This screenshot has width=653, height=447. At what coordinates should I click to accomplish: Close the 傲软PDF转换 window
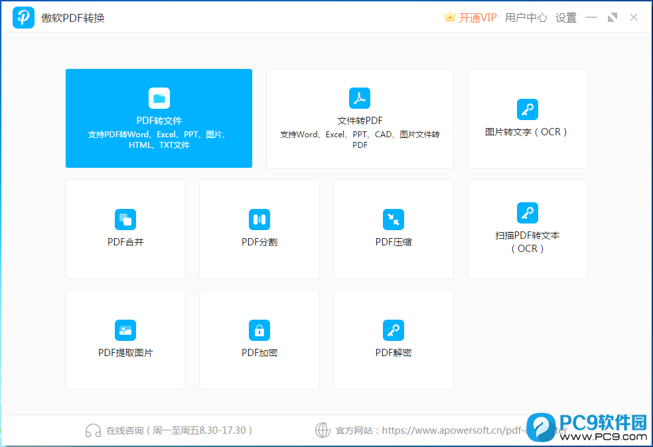click(x=634, y=17)
